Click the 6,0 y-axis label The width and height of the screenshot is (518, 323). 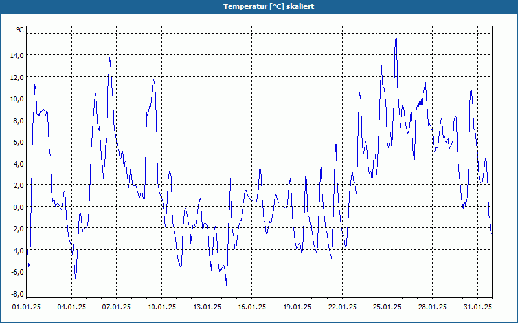[18, 141]
